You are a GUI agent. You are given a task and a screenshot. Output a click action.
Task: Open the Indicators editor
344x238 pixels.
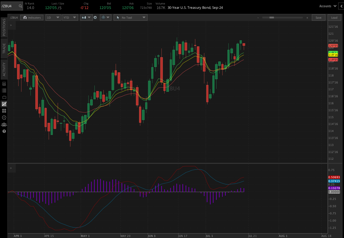pyautogui.click(x=32, y=17)
